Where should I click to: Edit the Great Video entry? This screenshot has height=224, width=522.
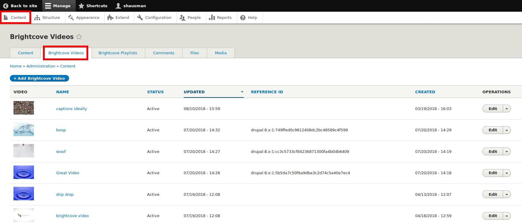pos(493,173)
